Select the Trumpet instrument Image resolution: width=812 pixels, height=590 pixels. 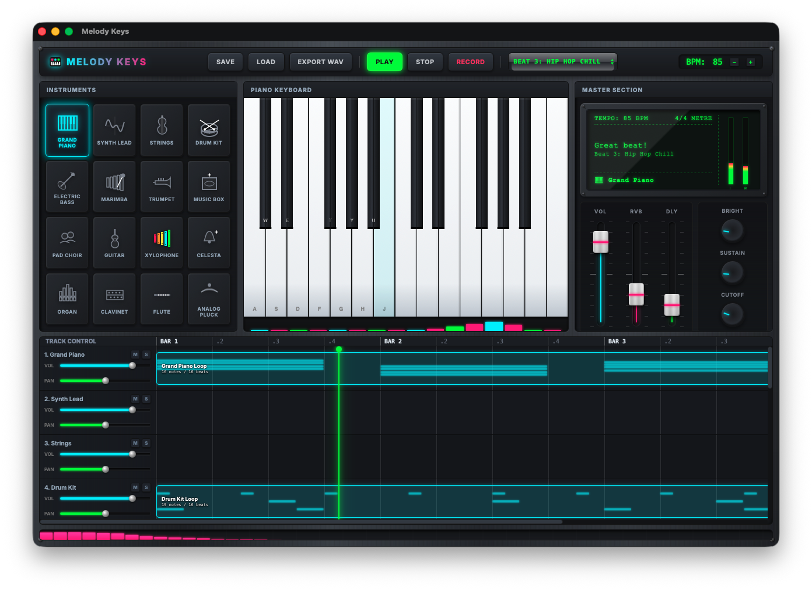(162, 187)
